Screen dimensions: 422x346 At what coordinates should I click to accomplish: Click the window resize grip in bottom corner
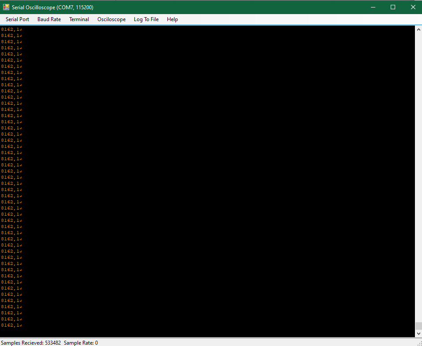point(419,343)
